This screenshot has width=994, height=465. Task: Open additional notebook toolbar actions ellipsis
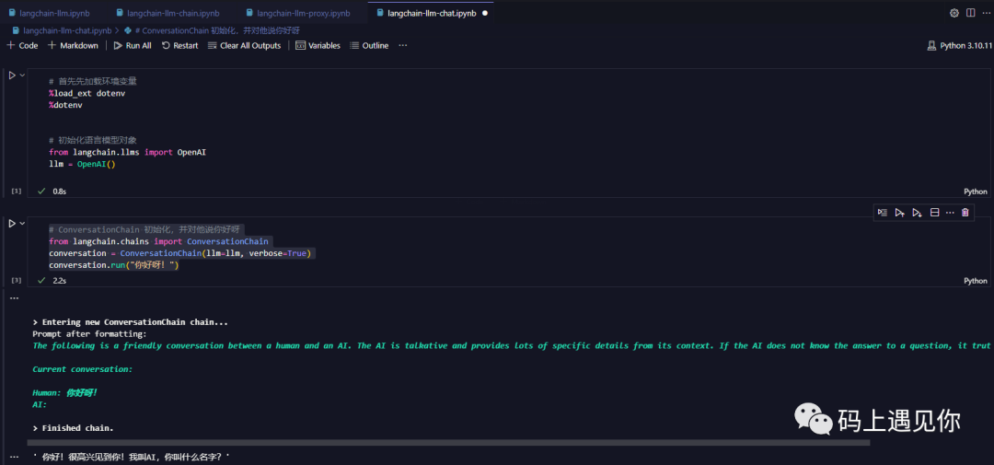(x=402, y=46)
